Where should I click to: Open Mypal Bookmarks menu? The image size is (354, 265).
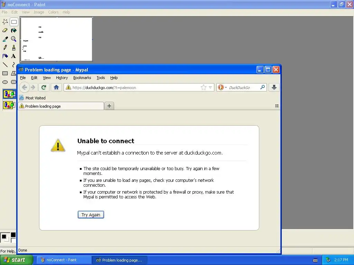(82, 78)
